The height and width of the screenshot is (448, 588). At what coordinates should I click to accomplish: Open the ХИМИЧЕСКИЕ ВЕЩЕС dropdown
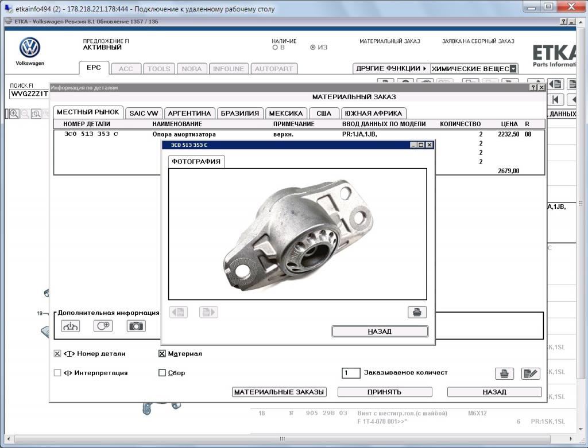point(513,69)
